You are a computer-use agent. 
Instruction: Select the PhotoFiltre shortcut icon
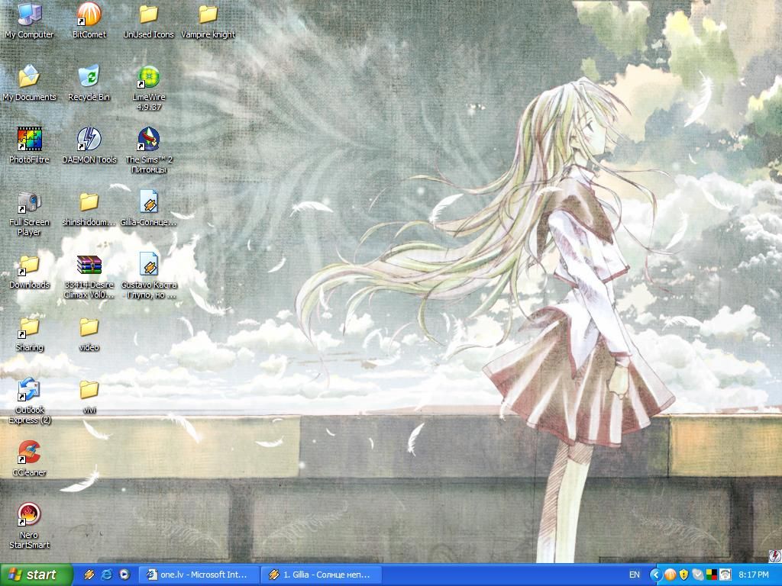pyautogui.click(x=29, y=146)
